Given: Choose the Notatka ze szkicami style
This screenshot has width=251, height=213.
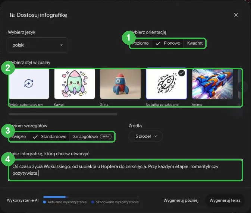Looking at the screenshot, I should click(166, 84).
